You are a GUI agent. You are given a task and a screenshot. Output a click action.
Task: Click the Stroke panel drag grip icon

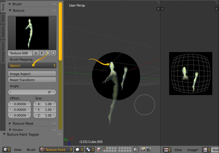pos(54,130)
